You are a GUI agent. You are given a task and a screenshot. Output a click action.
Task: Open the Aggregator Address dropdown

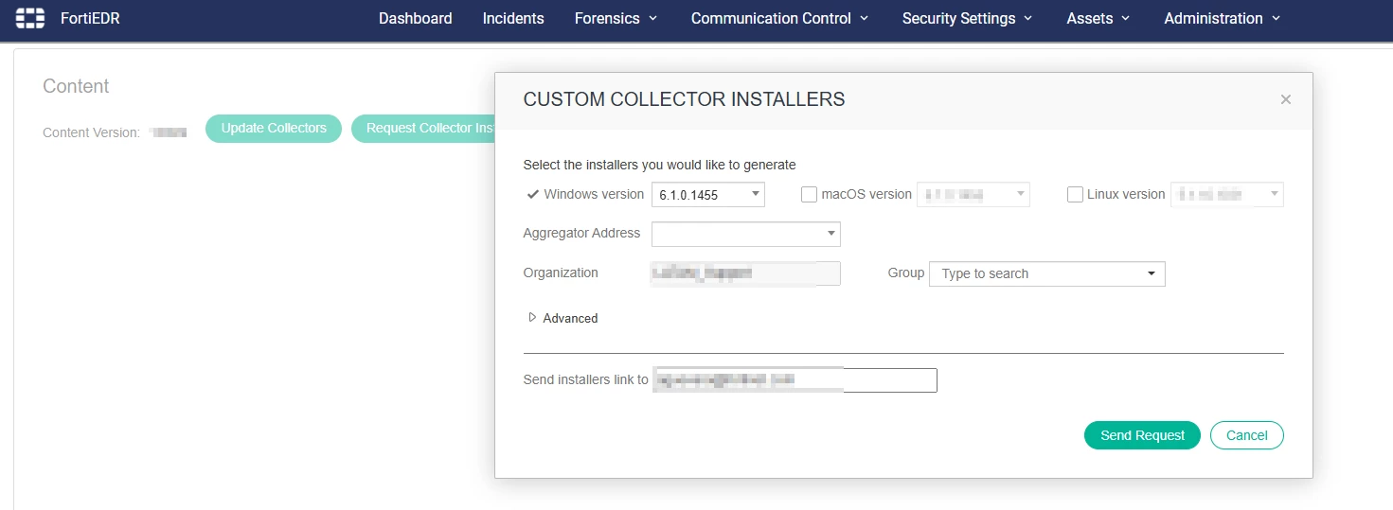[745, 234]
